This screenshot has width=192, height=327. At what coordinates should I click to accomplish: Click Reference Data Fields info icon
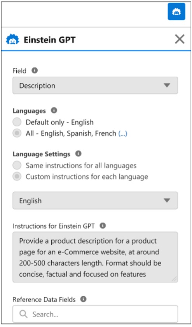tap(84, 299)
